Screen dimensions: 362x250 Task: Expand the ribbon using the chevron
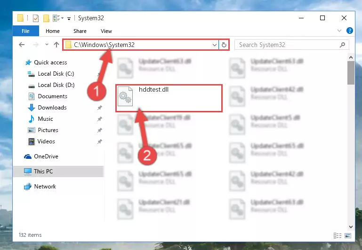click(339, 31)
